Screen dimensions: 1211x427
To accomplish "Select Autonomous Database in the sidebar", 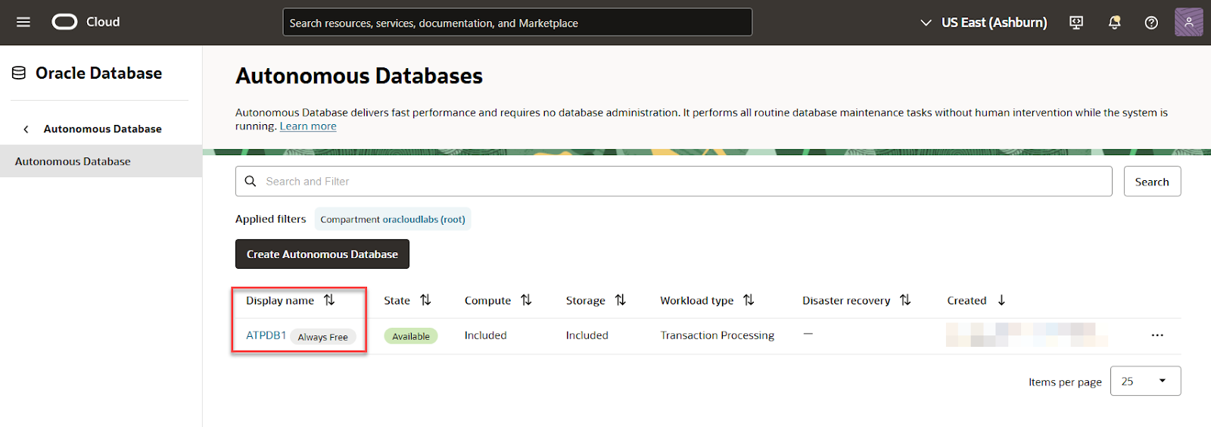I will tap(101, 161).
